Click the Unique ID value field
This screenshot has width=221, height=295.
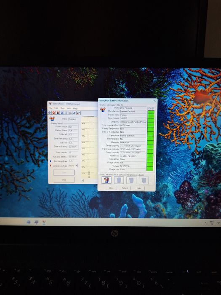[x=133, y=122]
